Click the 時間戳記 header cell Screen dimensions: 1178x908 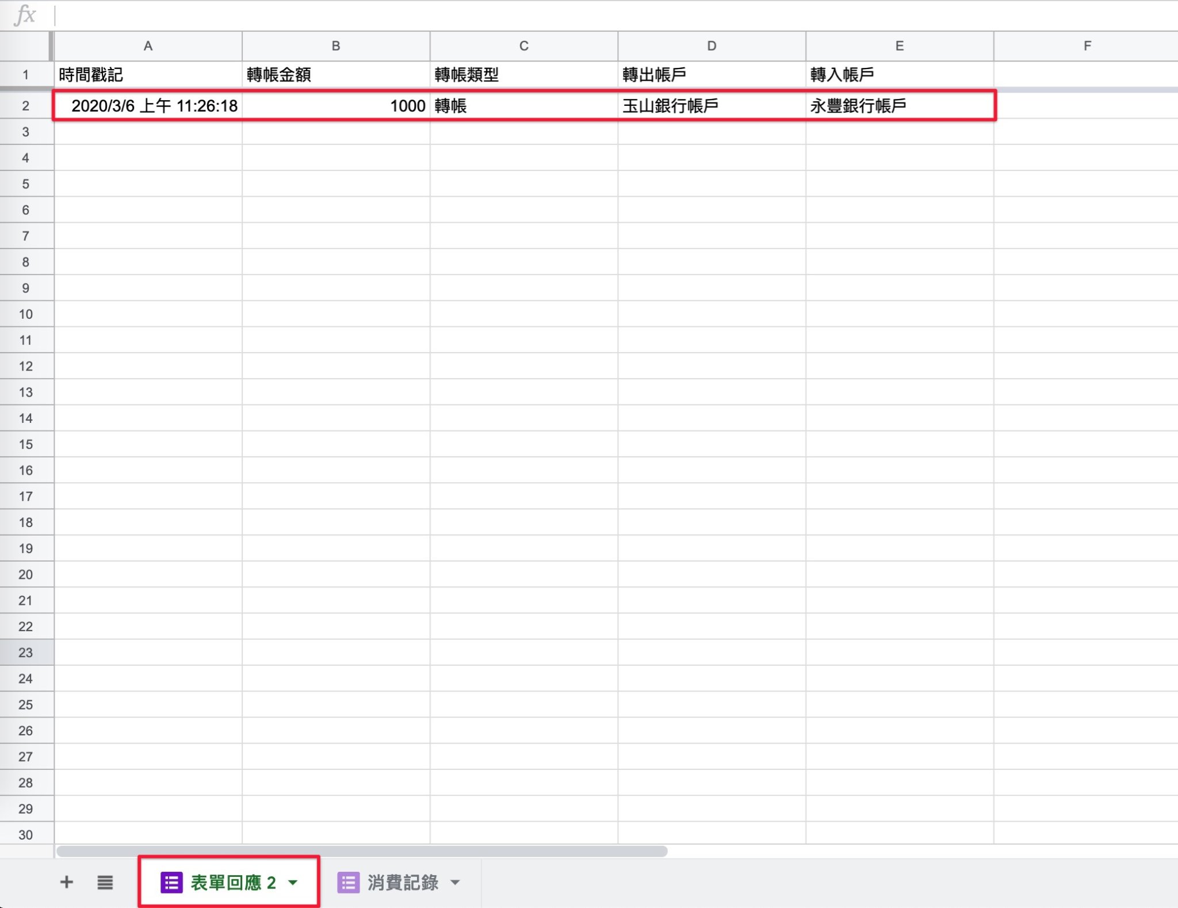point(148,75)
